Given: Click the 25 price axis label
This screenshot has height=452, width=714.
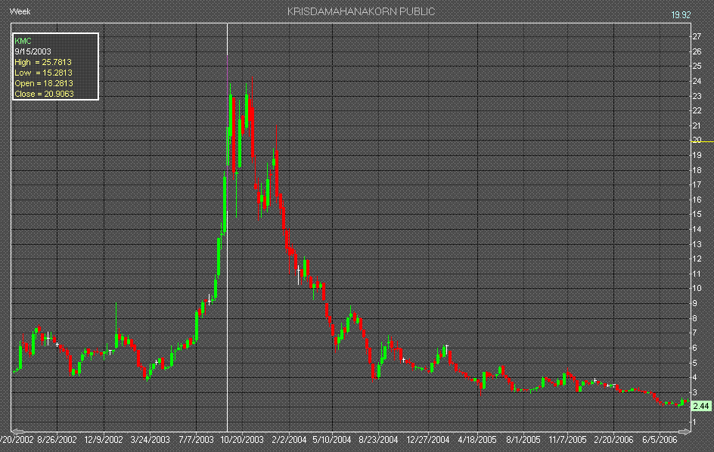Looking at the screenshot, I should 697,66.
